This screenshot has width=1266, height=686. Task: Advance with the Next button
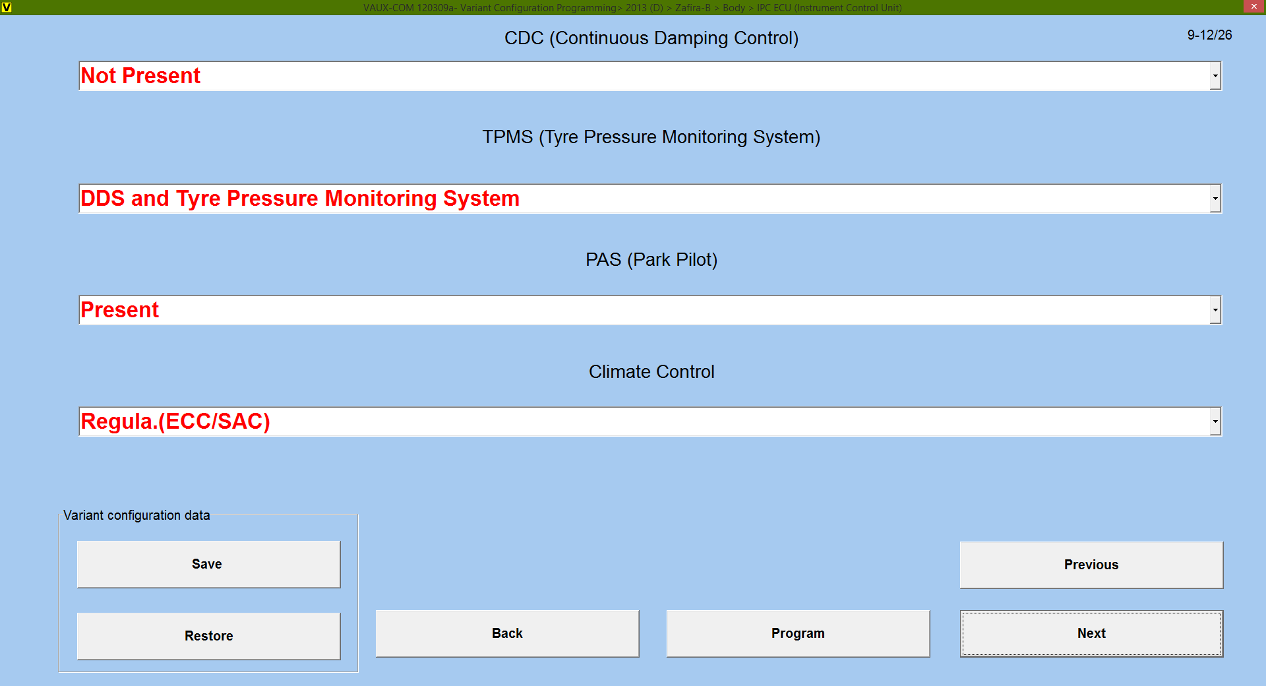pyautogui.click(x=1091, y=633)
